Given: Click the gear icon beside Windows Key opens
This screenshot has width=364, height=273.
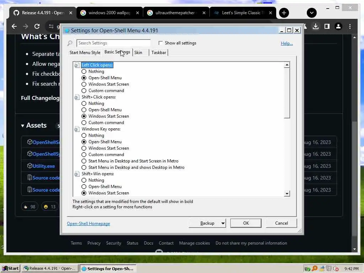Looking at the screenshot, I should coord(77,129).
